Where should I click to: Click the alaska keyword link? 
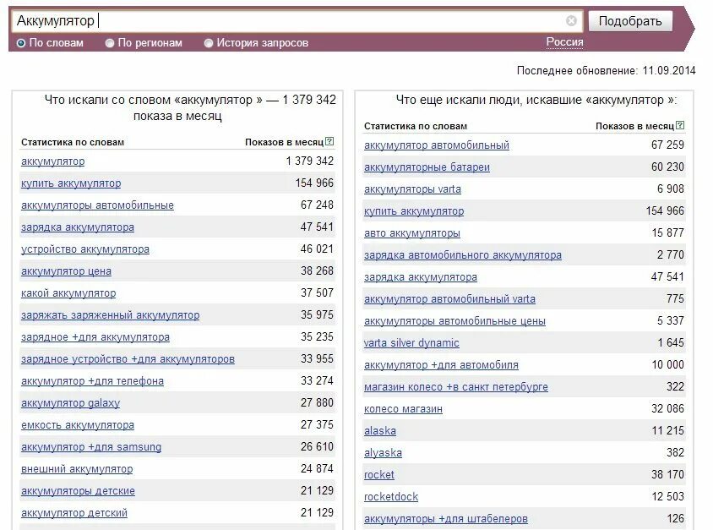379,430
